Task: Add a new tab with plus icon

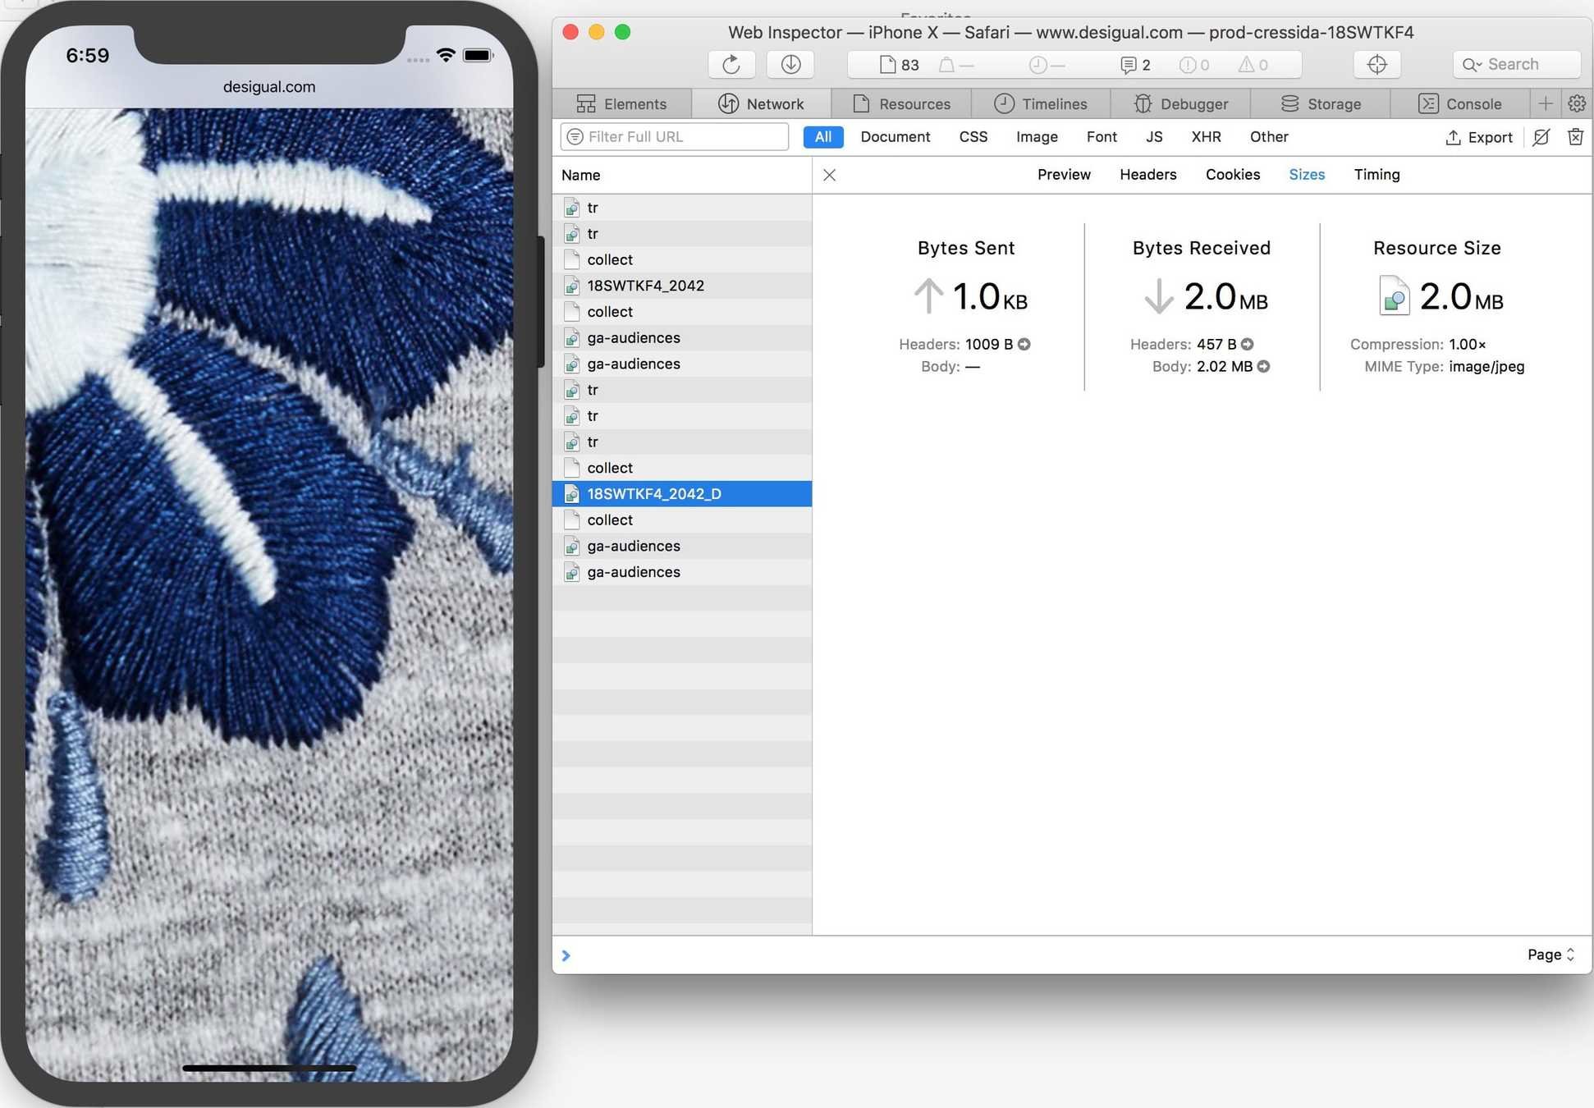Action: click(1545, 104)
